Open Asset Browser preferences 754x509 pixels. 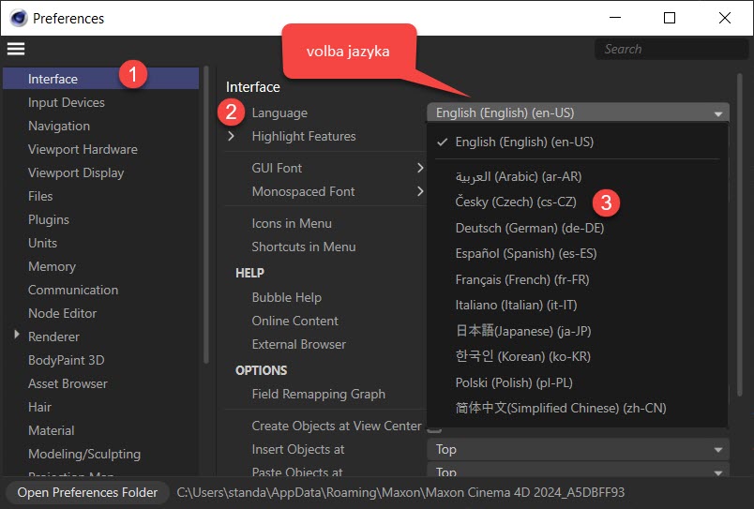[x=68, y=383]
